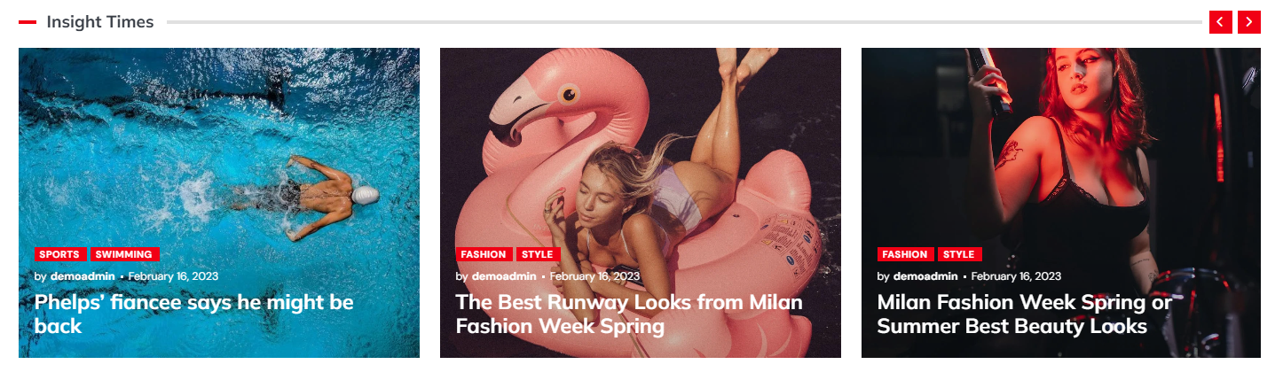The image size is (1283, 380).
Task: Select FASHION tag on flamingo float post
Action: tap(484, 254)
